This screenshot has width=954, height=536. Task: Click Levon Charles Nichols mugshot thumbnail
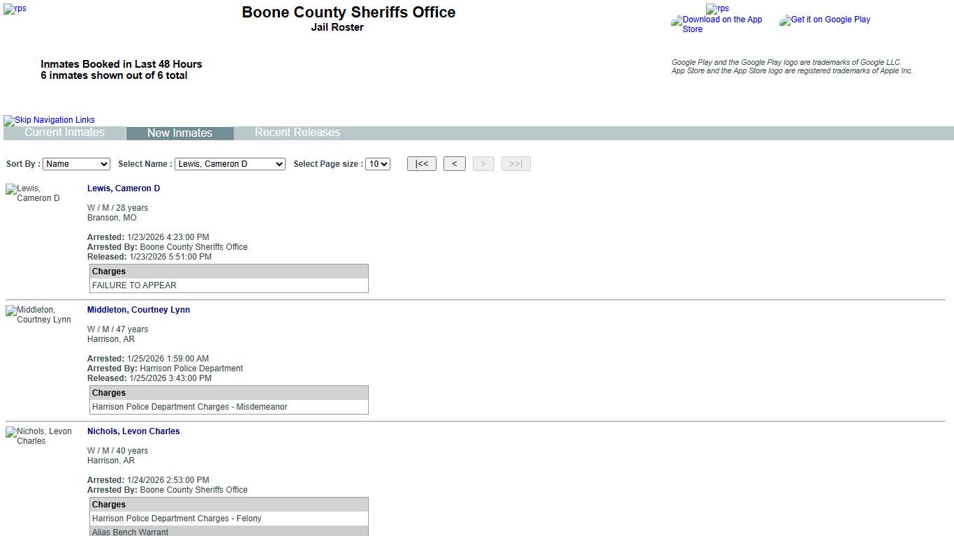coord(38,436)
